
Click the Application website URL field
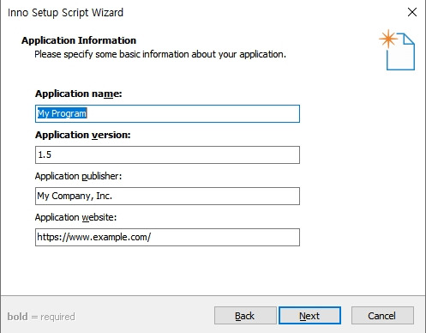167,237
